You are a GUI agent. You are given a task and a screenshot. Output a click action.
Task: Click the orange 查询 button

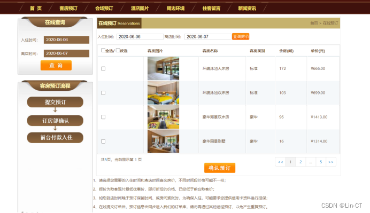click(56, 65)
